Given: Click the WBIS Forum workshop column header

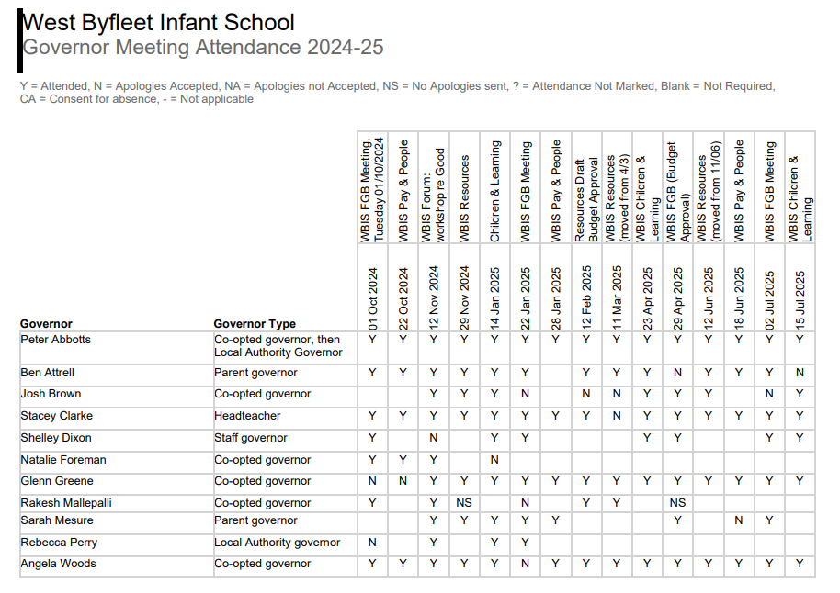Looking at the screenshot, I should 433,195.
